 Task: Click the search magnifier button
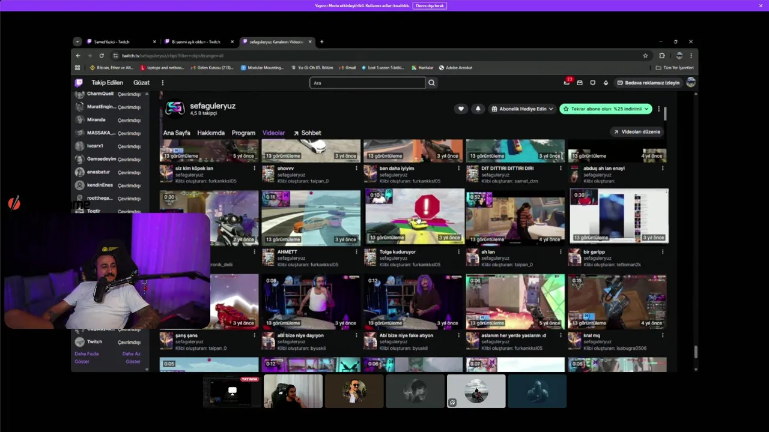click(431, 83)
